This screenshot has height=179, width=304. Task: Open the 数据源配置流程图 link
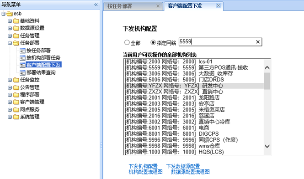(x=190, y=172)
